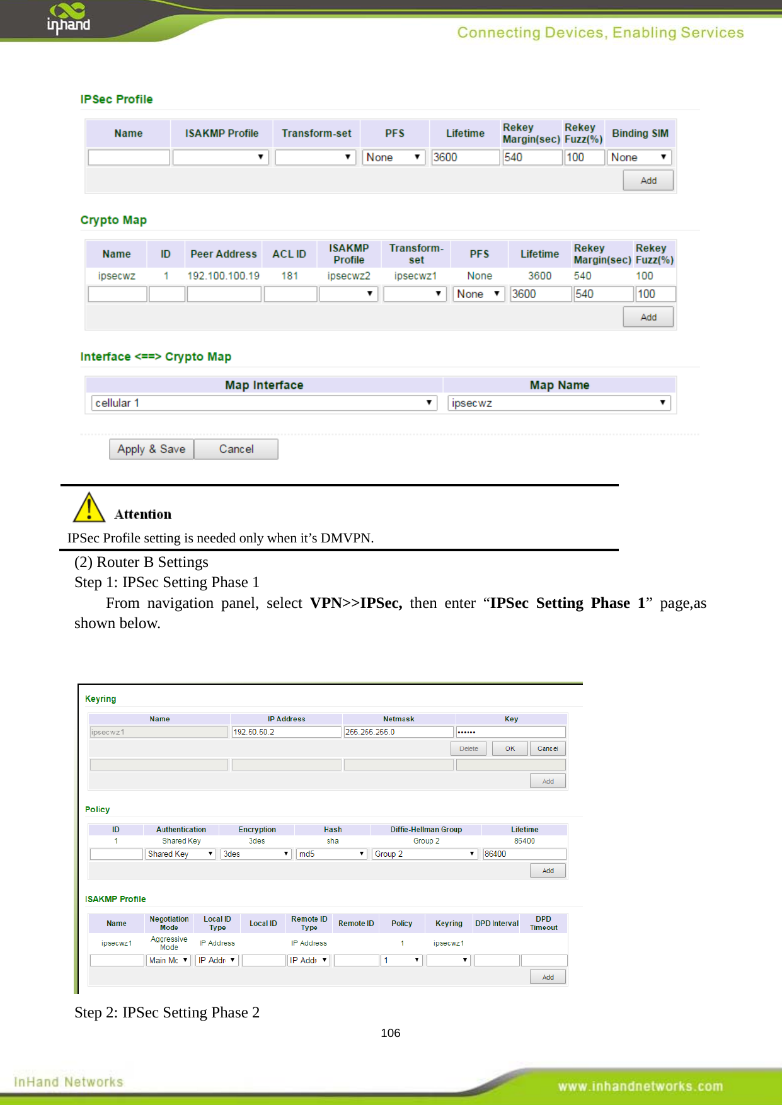This screenshot has width=782, height=1105.
Task: Click Apply & Save button
Action: 151,449
